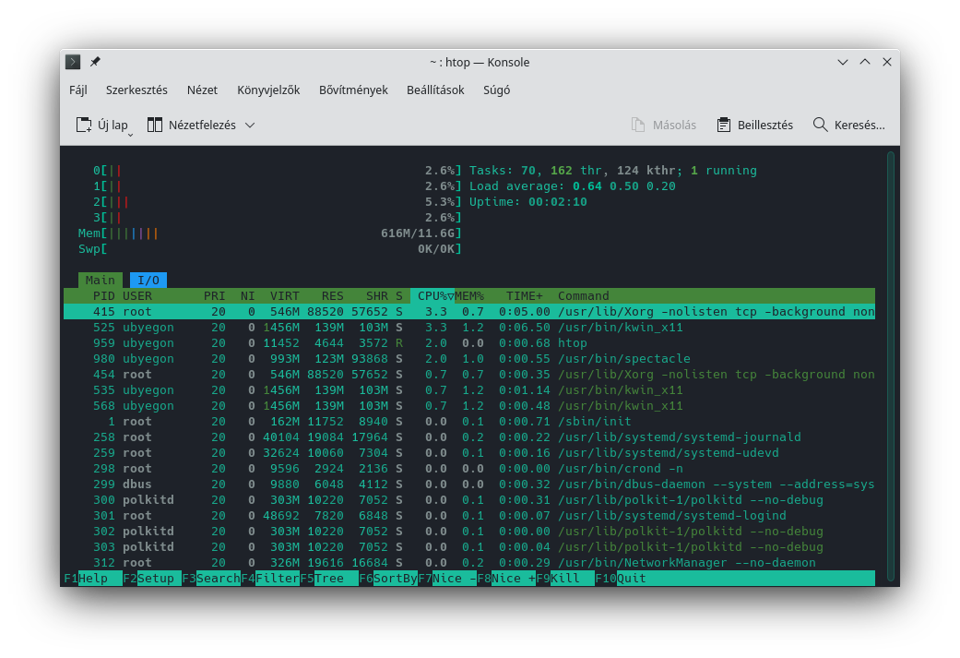The width and height of the screenshot is (960, 658).
Task: Open the Beállítások menu
Action: point(435,90)
